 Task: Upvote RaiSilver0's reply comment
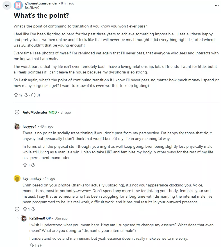pyautogui.click(x=31, y=245)
